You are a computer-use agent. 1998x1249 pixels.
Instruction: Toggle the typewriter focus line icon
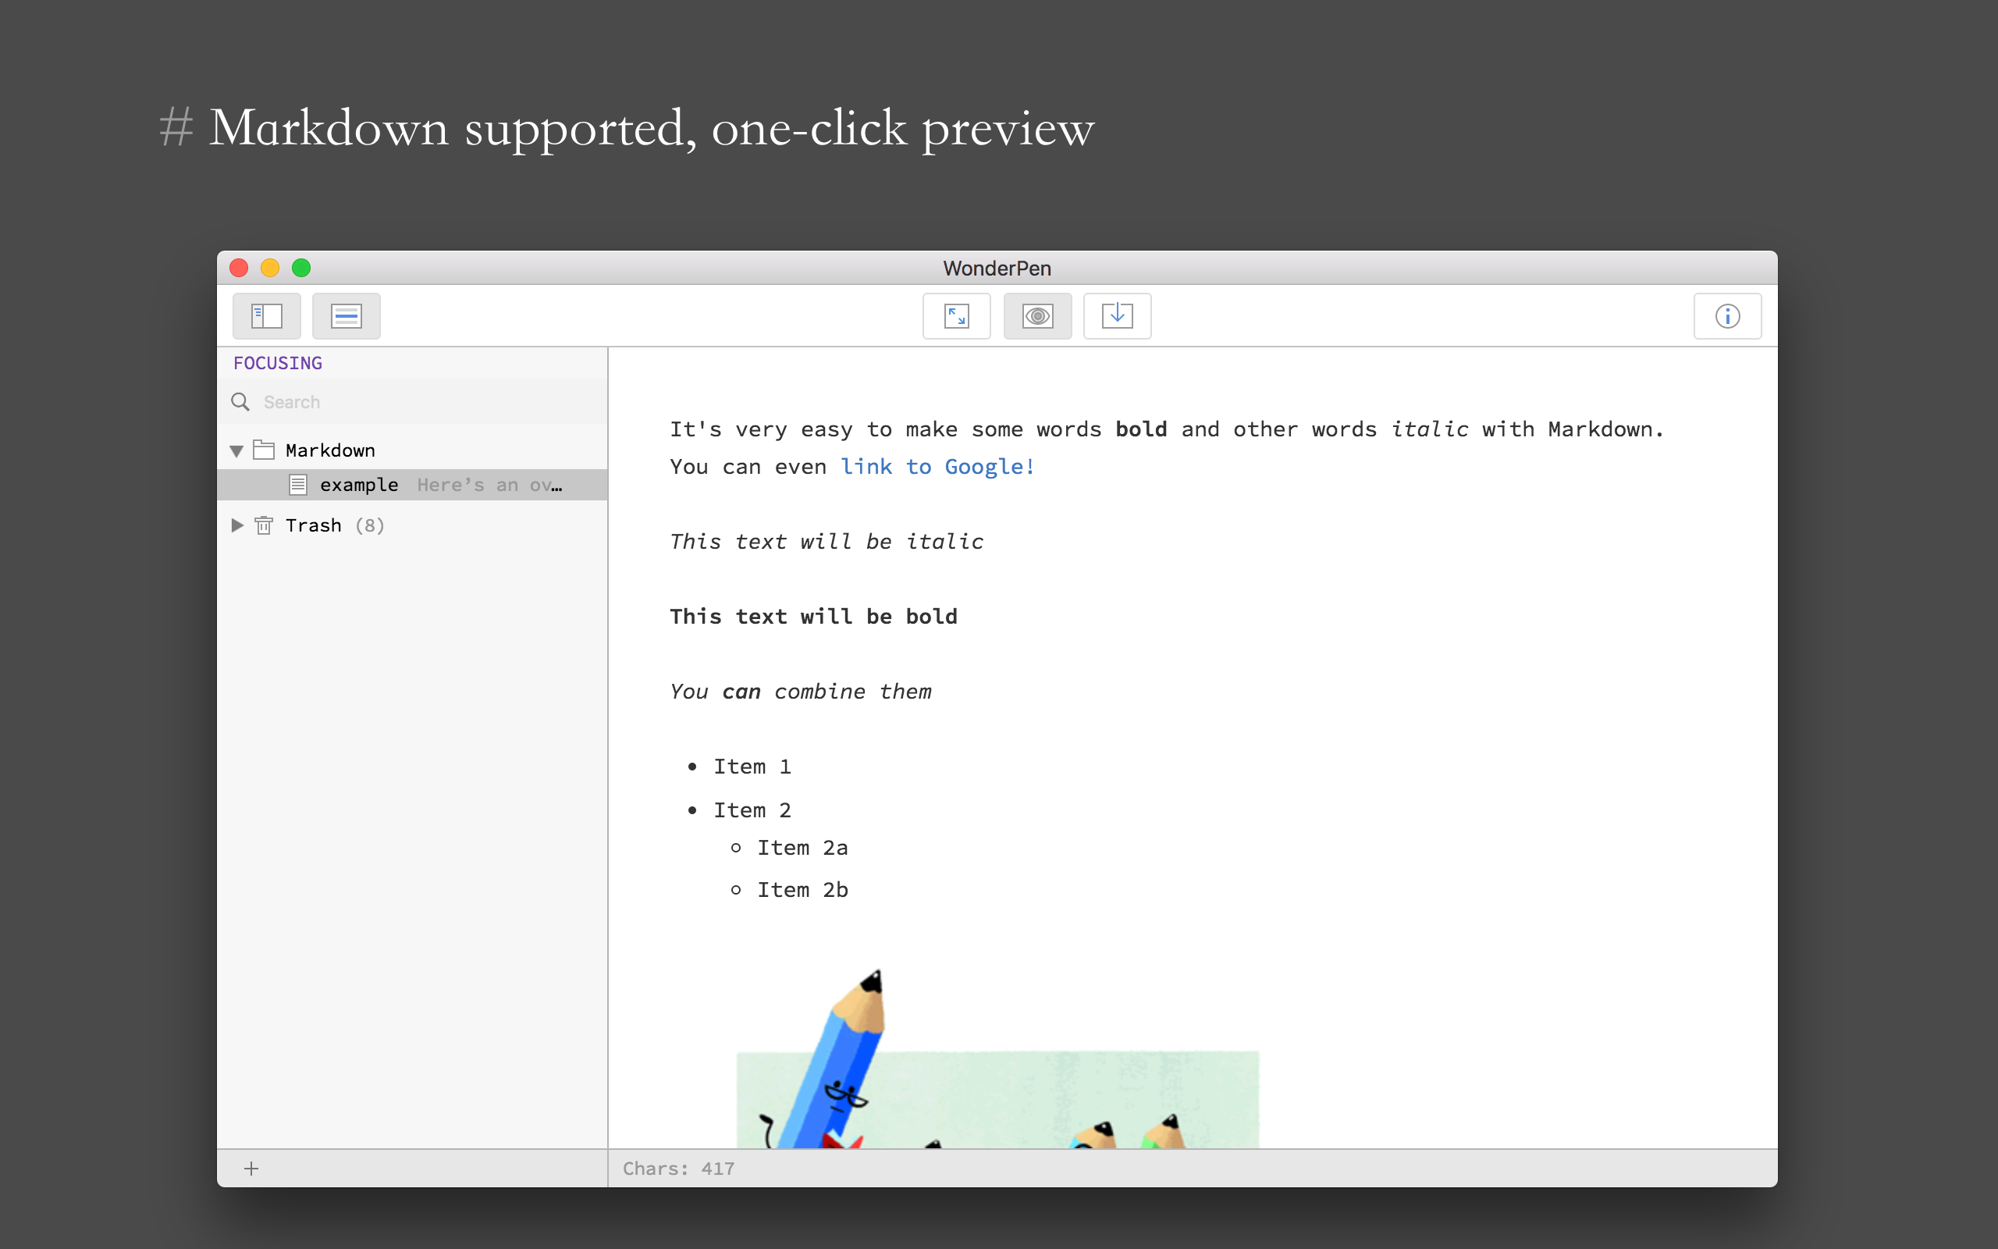point(346,315)
